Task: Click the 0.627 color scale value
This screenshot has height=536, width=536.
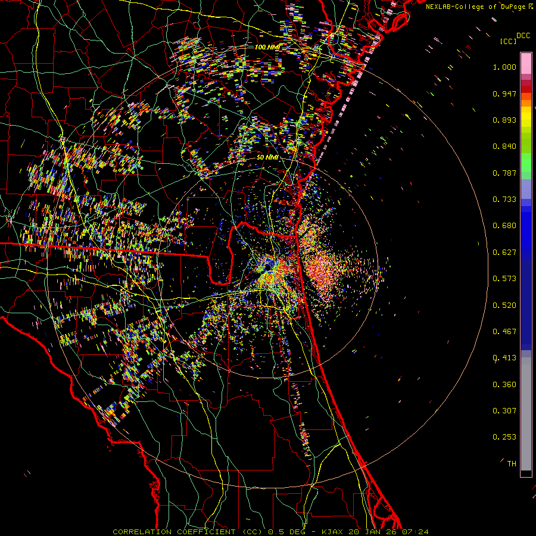Action: pyautogui.click(x=504, y=253)
